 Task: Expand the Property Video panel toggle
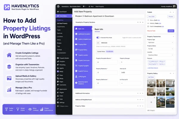143,106
